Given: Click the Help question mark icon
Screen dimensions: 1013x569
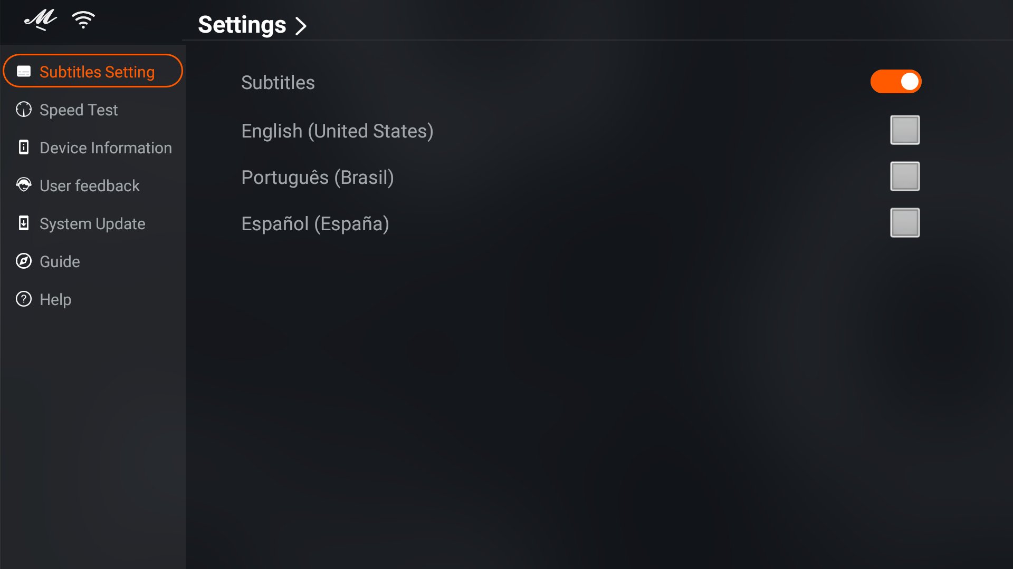Looking at the screenshot, I should (24, 299).
